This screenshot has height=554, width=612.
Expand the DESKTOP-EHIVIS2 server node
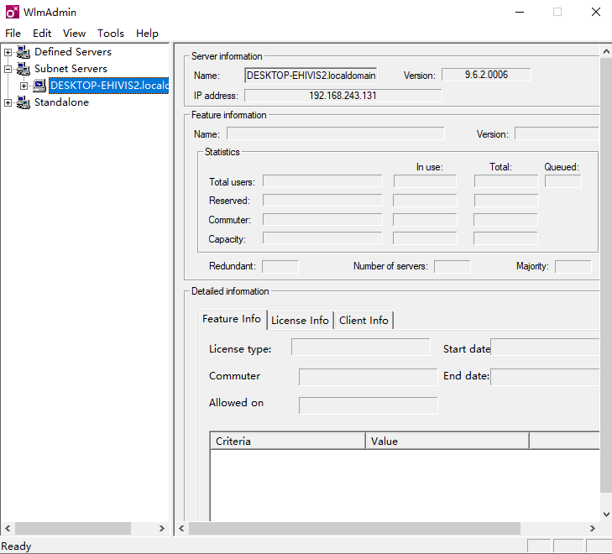[24, 86]
